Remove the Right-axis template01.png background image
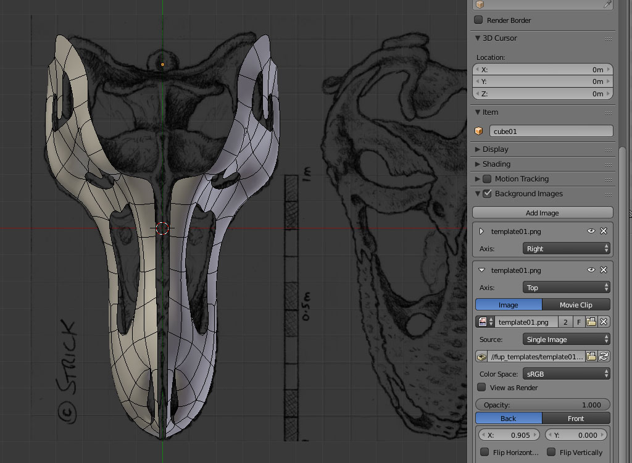 [x=604, y=231]
